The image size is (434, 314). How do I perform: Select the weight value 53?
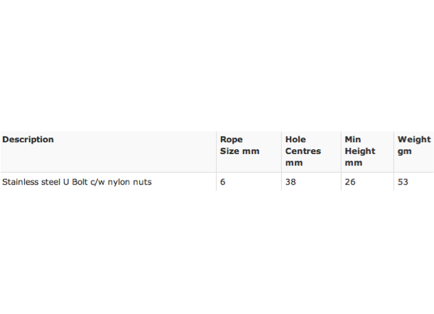[x=403, y=182]
